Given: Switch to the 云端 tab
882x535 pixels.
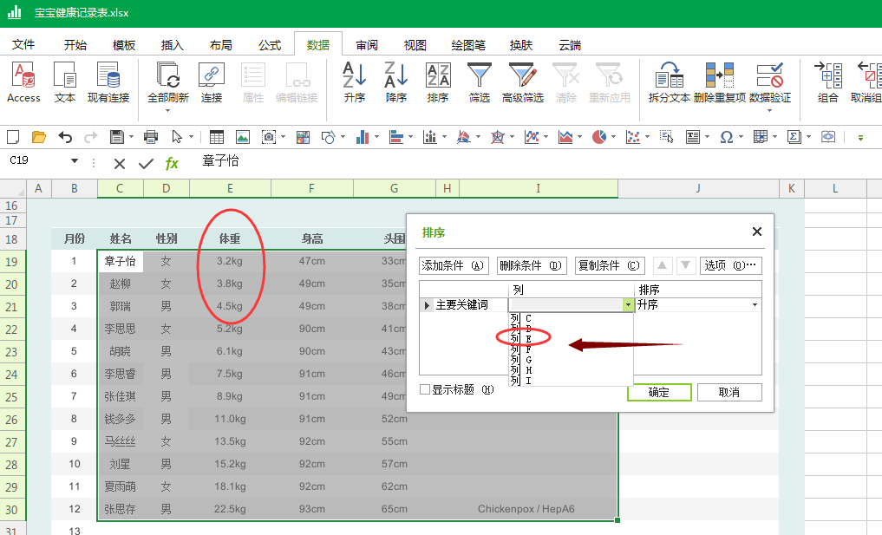Looking at the screenshot, I should 570,45.
